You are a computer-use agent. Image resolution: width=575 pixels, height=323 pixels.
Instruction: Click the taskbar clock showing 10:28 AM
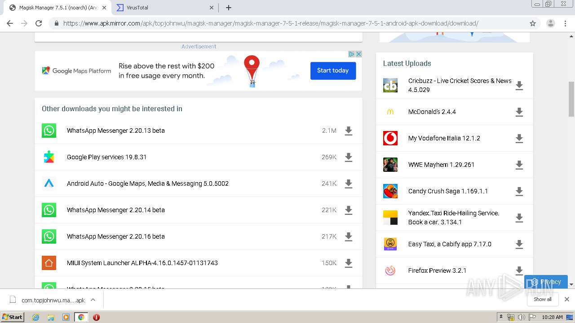(552, 317)
